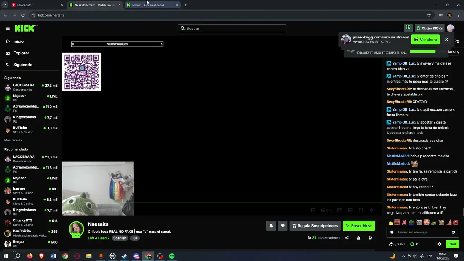Expand the Mostrar más list
This screenshot has height=261, width=464.
pos(13,140)
